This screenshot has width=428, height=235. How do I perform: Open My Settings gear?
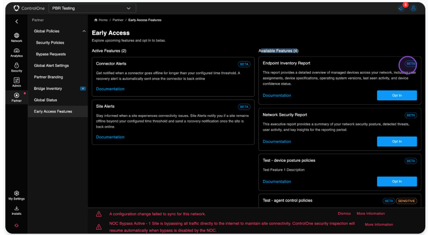(x=17, y=195)
